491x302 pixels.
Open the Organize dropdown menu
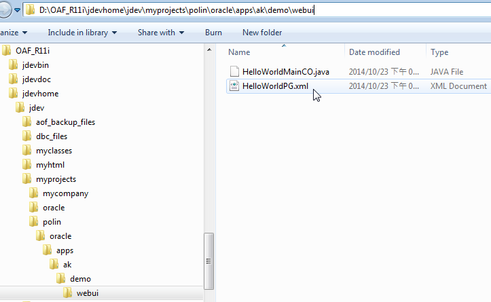pos(14,33)
